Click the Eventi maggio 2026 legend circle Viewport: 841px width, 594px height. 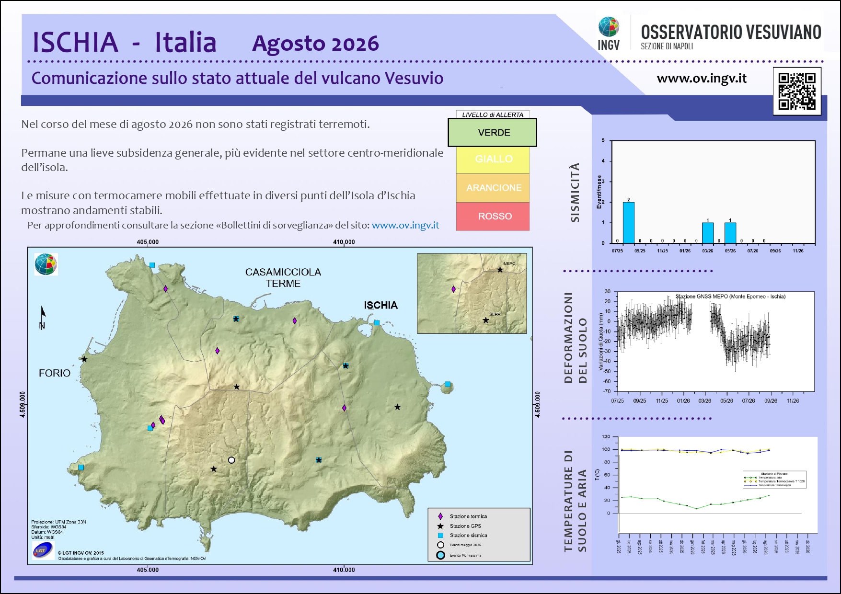click(x=440, y=545)
